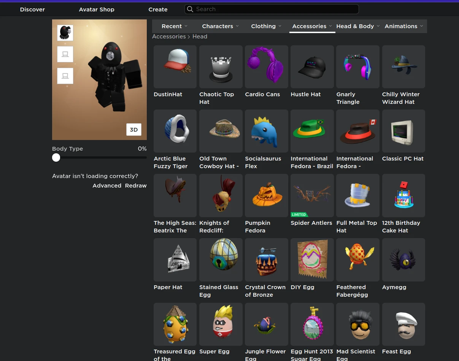Select the Stained Glass Egg item
The image size is (459, 361).
(221, 260)
